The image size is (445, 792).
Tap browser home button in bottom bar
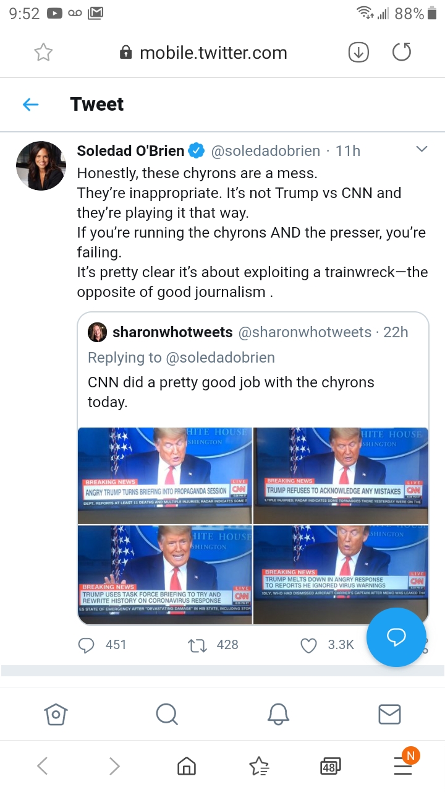click(x=186, y=767)
